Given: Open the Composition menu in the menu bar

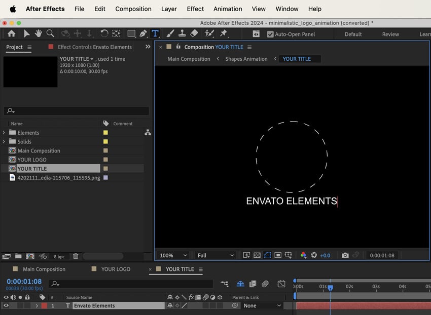Looking at the screenshot, I should click(133, 9).
